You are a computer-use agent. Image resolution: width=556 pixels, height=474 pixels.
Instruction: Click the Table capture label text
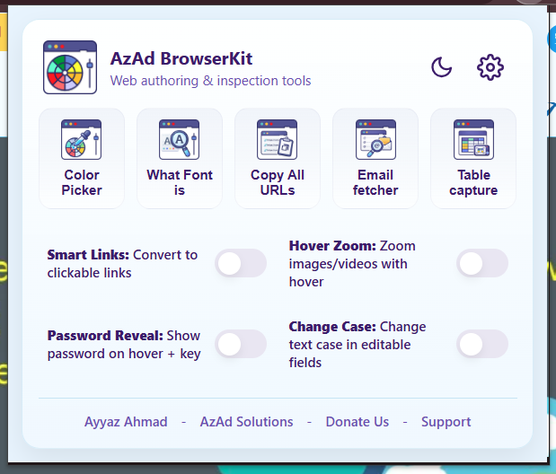click(473, 182)
